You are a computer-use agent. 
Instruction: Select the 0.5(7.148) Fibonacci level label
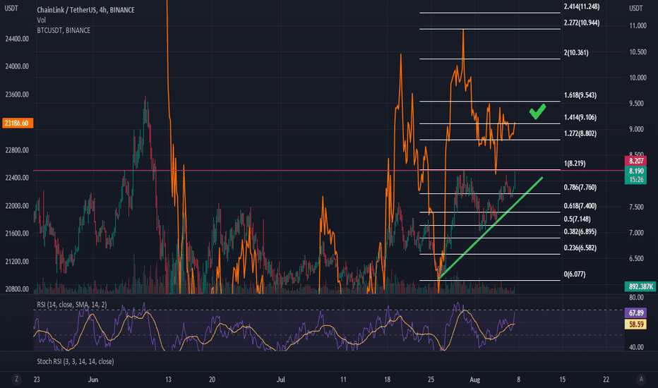click(577, 219)
